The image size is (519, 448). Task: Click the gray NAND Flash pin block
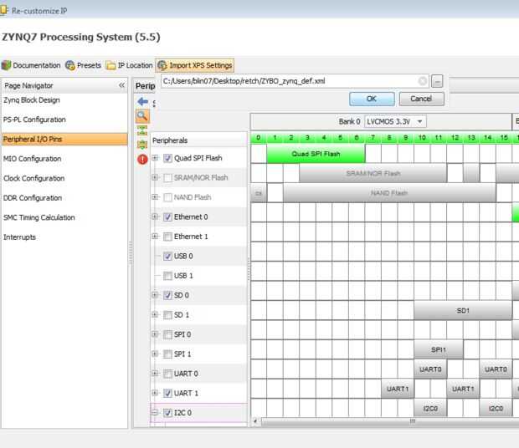coord(389,193)
